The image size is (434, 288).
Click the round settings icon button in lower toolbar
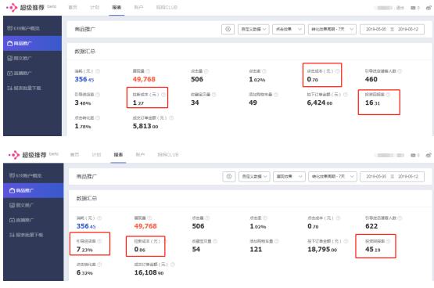229,176
